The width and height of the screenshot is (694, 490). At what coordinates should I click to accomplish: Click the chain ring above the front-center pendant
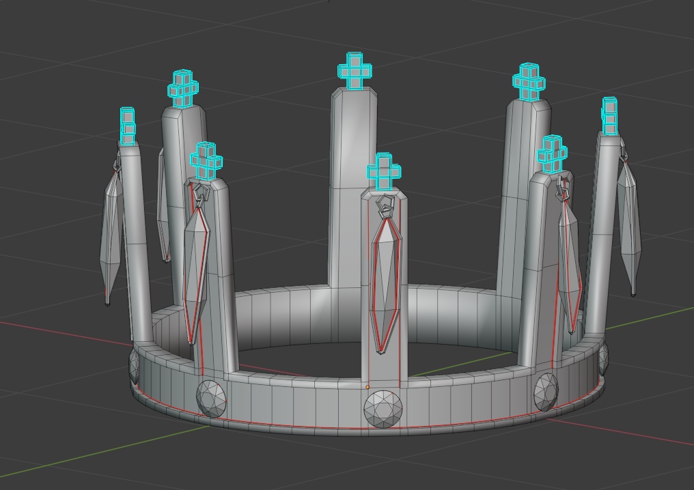(x=386, y=205)
